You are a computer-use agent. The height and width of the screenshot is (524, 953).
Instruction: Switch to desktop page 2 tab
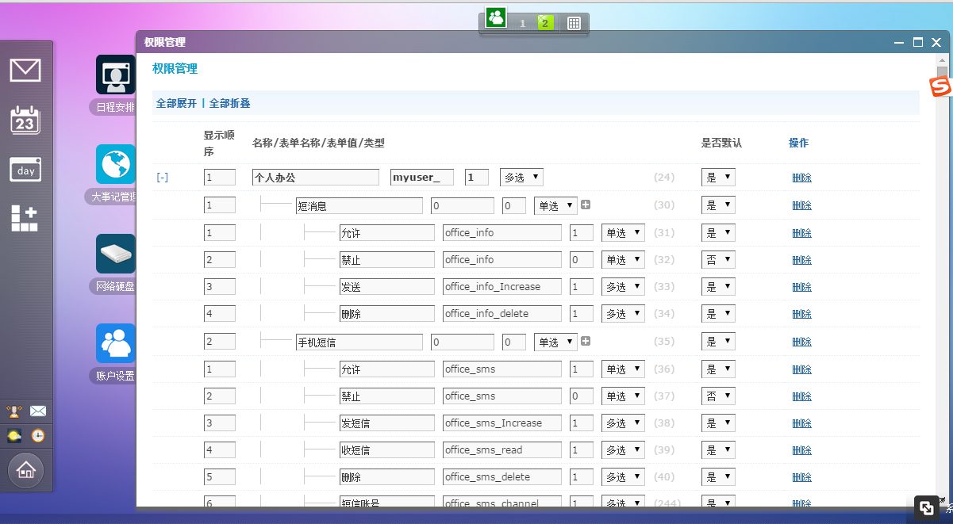point(544,23)
